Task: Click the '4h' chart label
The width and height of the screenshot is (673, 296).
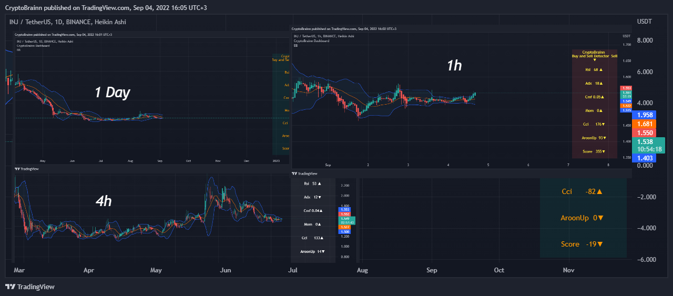Action: tap(103, 200)
